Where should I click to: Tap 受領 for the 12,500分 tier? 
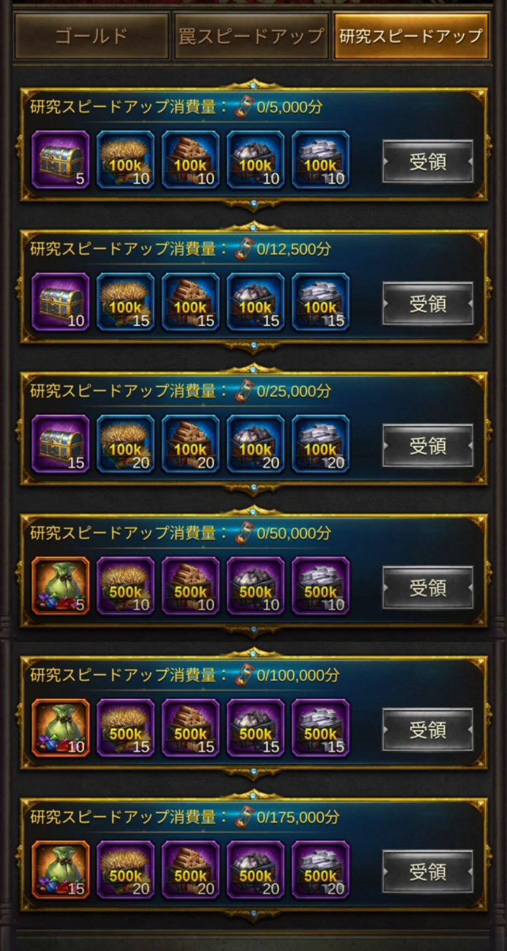428,304
